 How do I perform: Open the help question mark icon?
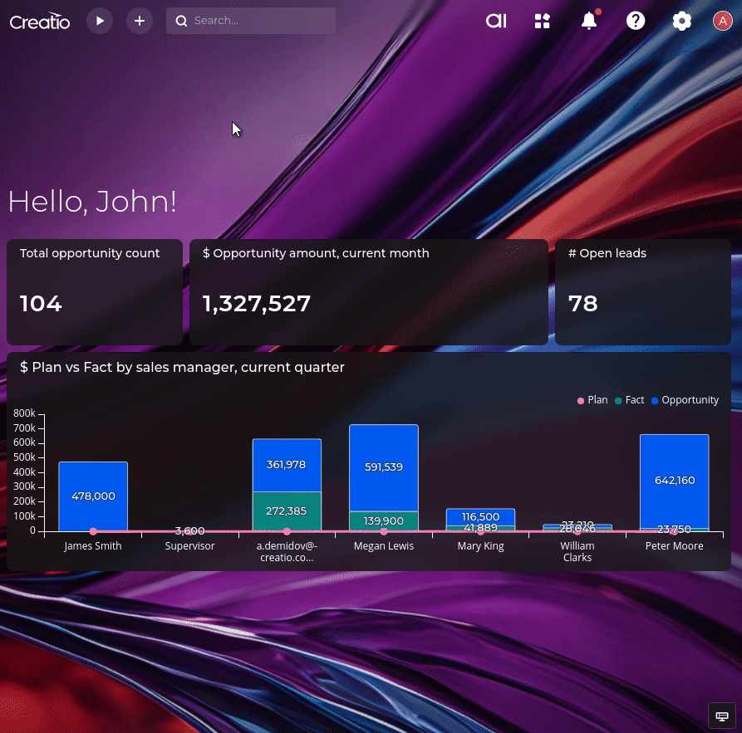(x=636, y=21)
